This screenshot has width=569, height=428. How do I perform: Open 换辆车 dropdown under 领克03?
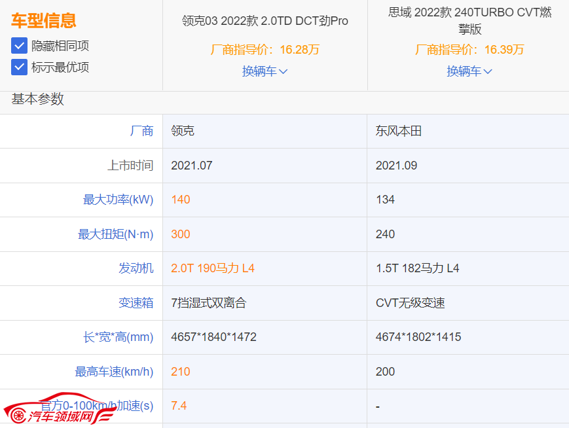265,71
